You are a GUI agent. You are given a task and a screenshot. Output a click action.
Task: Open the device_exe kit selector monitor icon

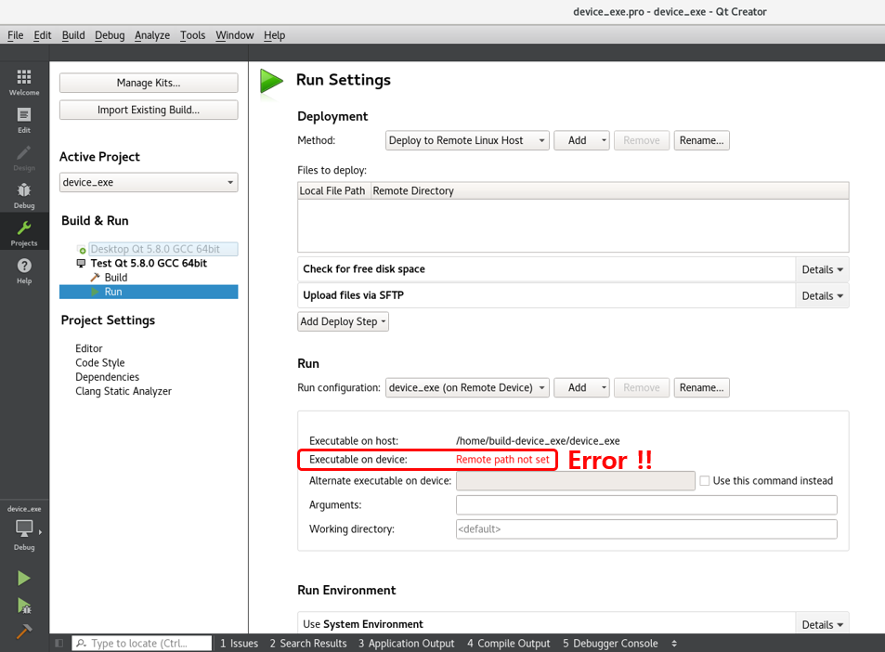24,529
